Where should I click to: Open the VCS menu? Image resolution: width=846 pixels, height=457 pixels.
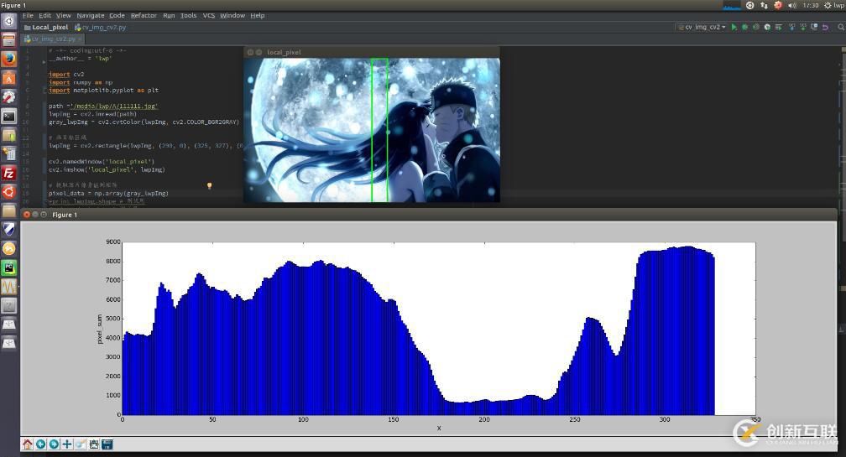[x=209, y=16]
